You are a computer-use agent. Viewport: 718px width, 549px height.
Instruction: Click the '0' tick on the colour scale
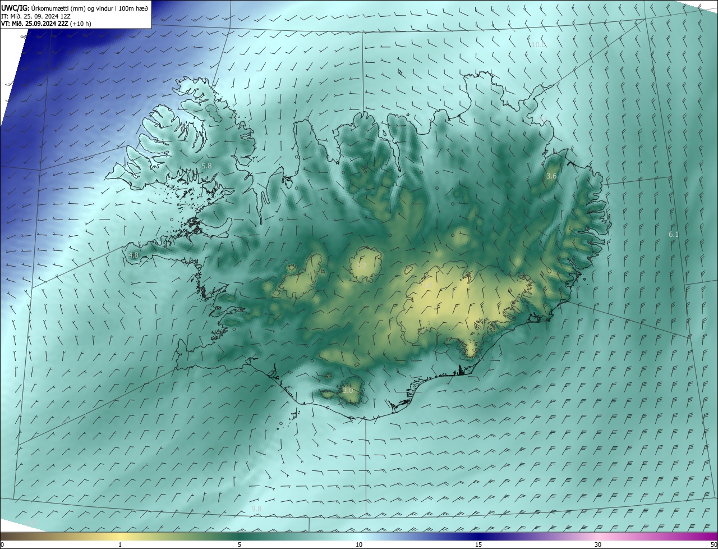(2, 545)
